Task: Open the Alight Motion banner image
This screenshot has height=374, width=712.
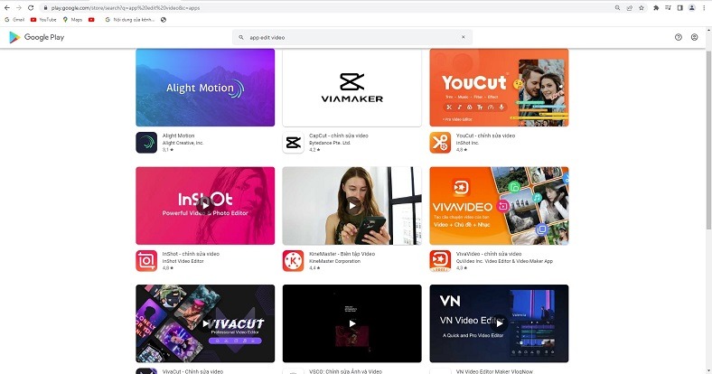Action: pos(205,88)
